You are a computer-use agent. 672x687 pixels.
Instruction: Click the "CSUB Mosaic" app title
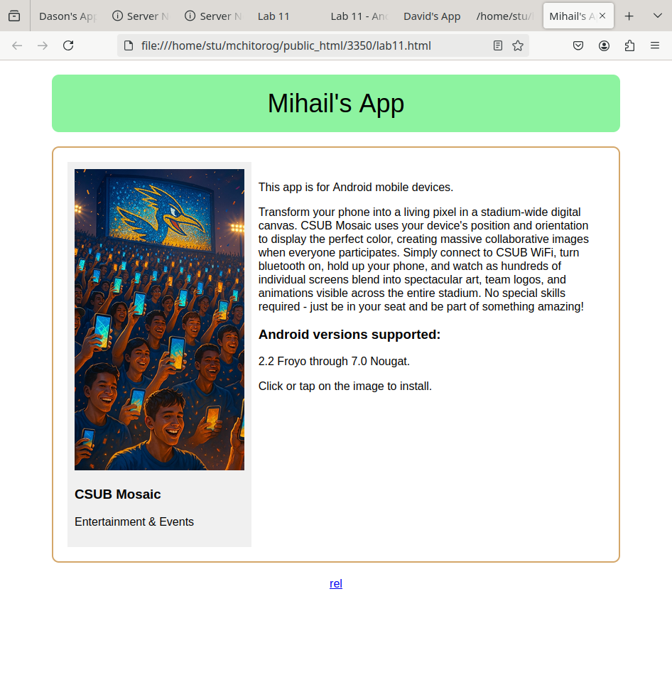coord(117,494)
